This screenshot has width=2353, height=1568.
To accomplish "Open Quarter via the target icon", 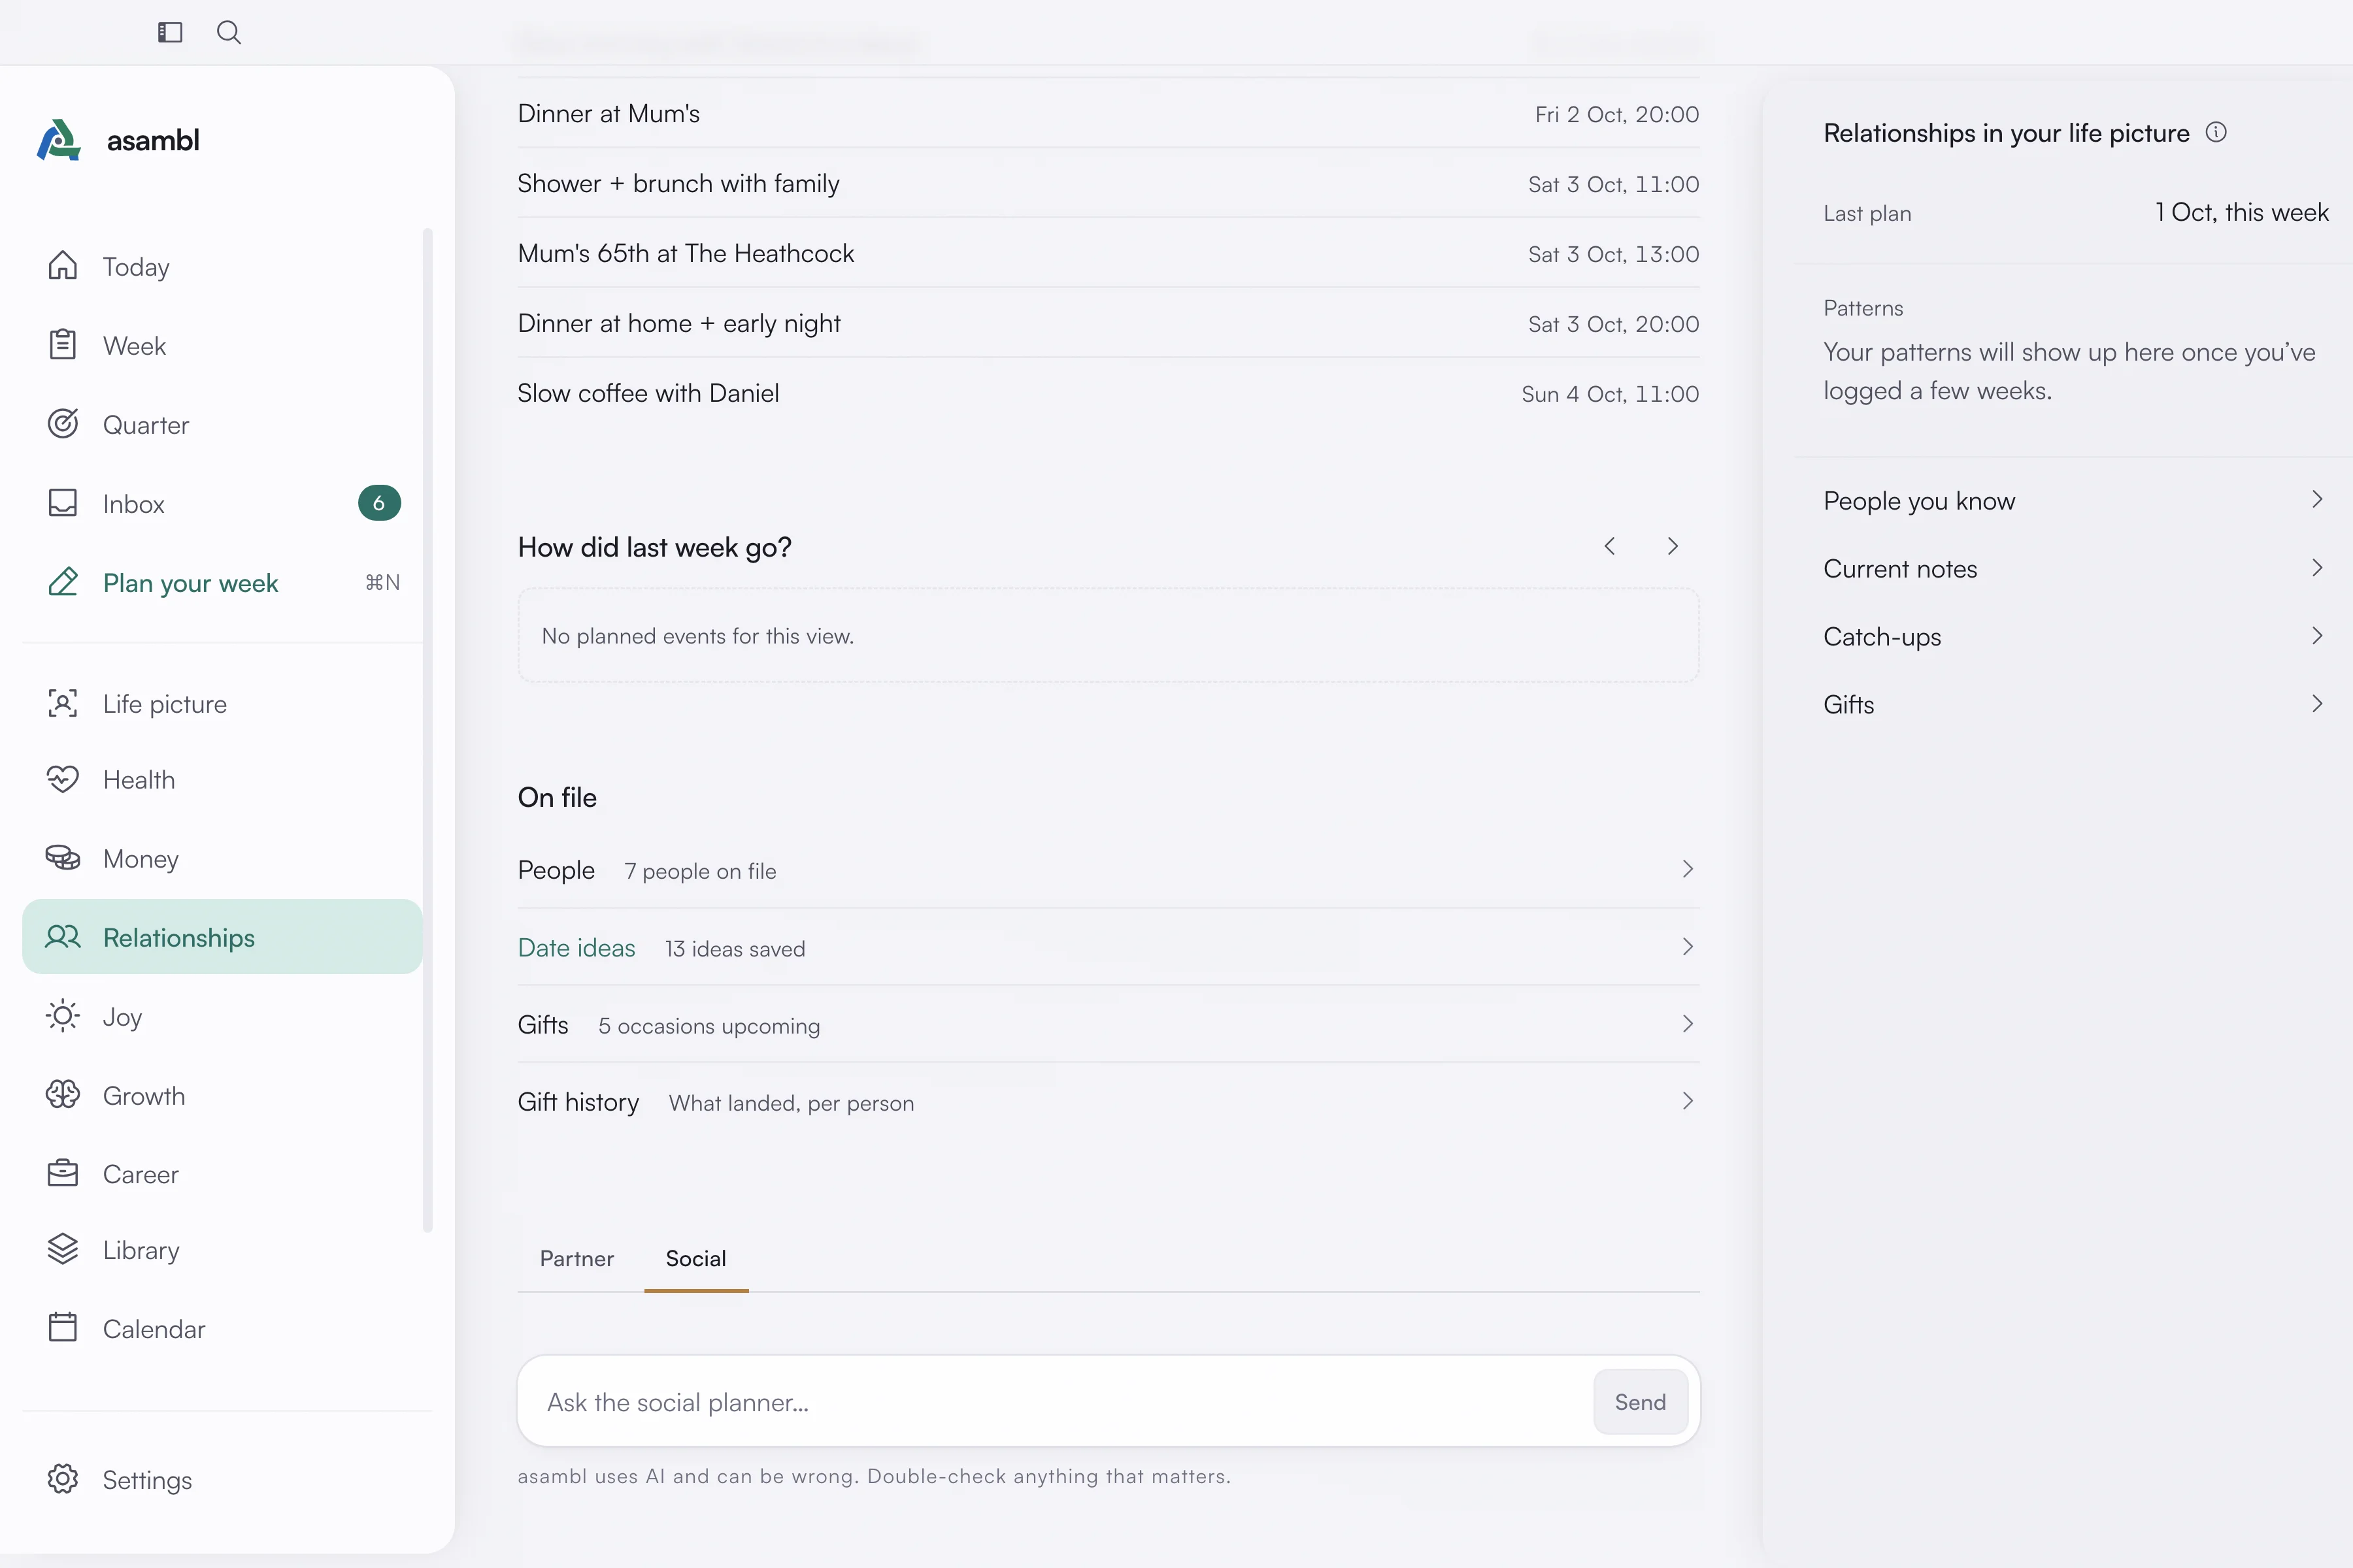I will pyautogui.click(x=62, y=424).
